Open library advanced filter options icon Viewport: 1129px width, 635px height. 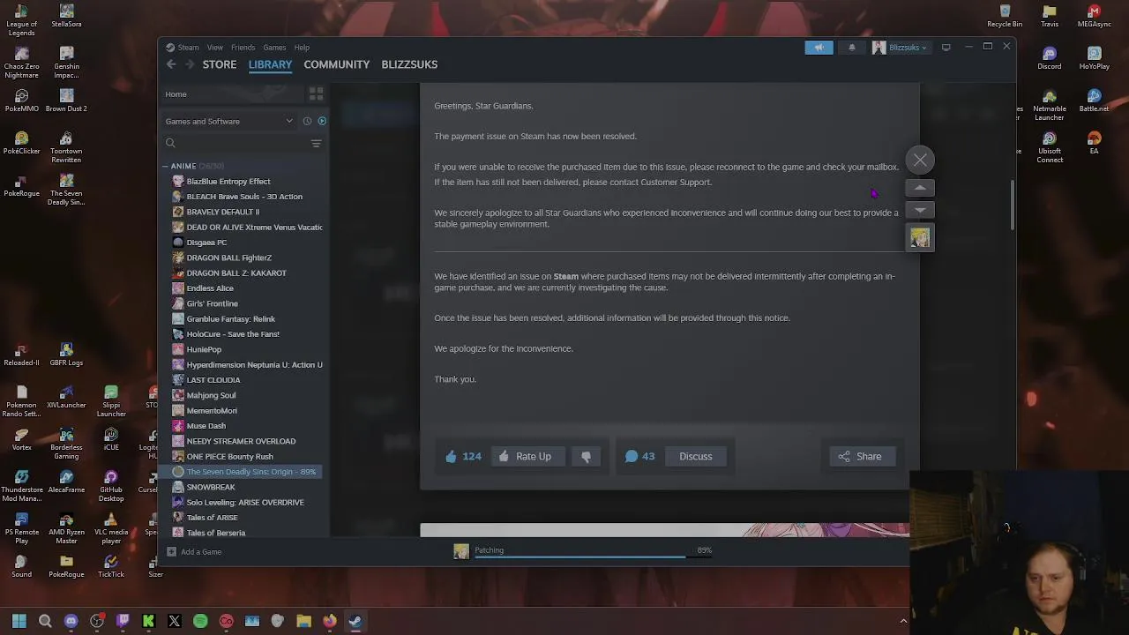coord(316,143)
